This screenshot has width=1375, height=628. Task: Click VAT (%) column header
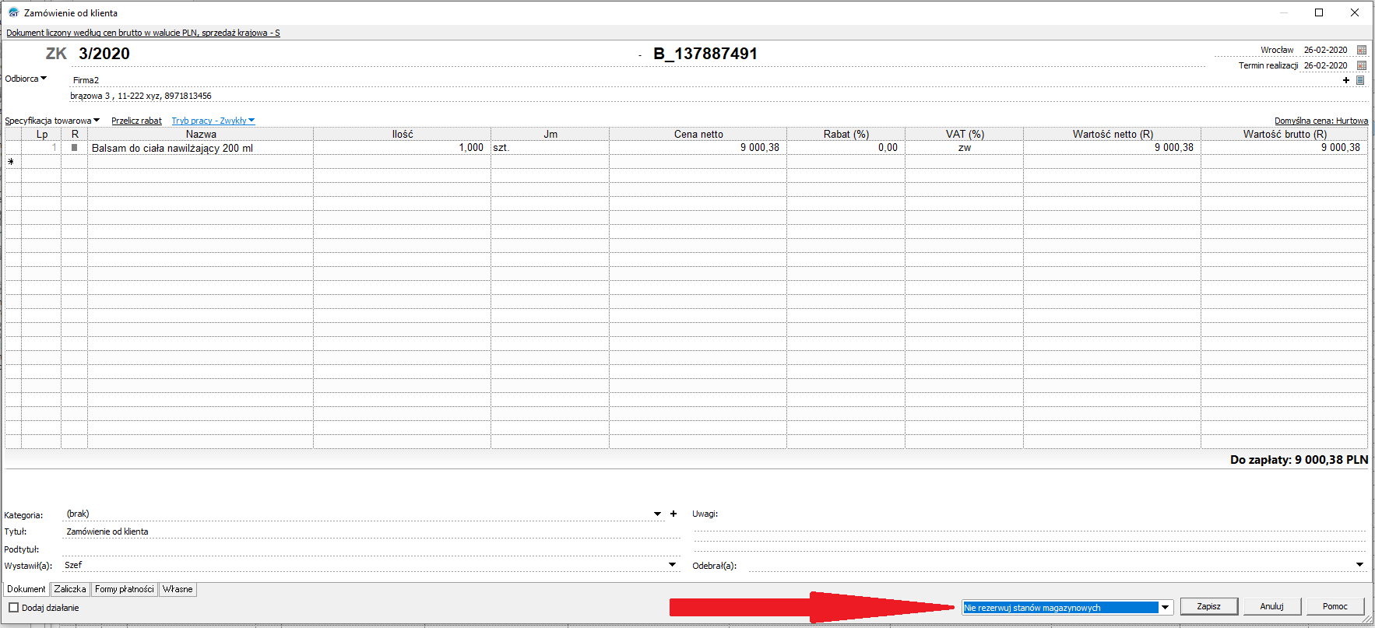point(965,134)
